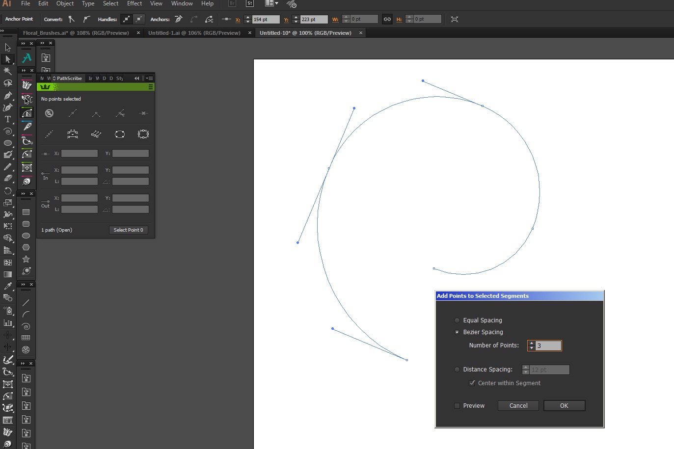Click the Star shape tool

(26, 259)
